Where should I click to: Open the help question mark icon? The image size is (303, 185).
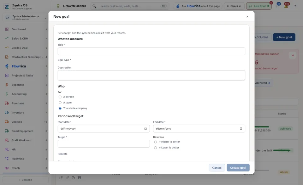click(295, 6)
